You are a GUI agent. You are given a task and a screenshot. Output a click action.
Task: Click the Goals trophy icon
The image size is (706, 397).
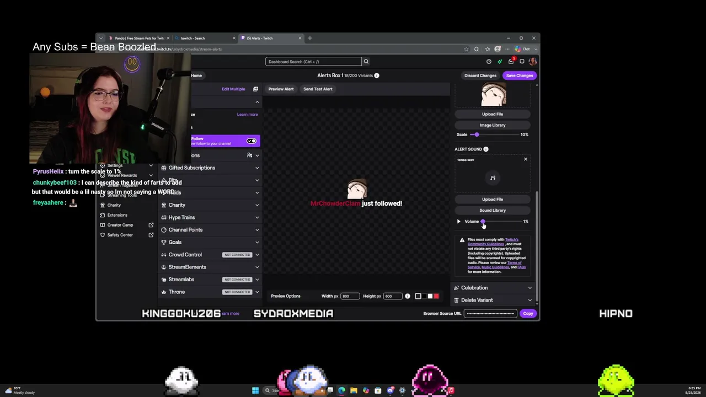[x=164, y=242]
